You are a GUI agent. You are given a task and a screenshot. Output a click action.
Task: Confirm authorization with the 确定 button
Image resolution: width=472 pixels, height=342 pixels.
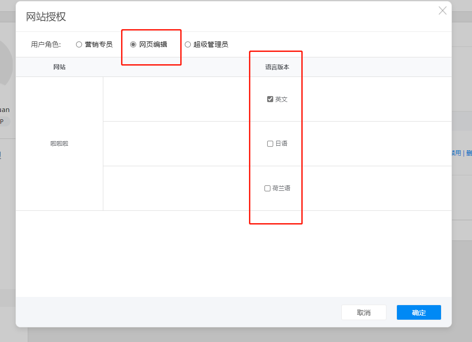[x=418, y=312]
